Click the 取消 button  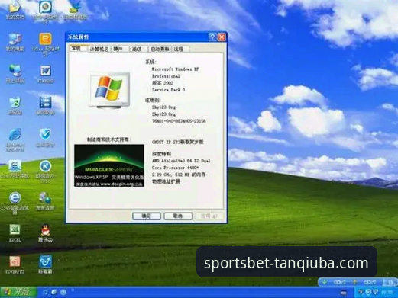coord(178,216)
